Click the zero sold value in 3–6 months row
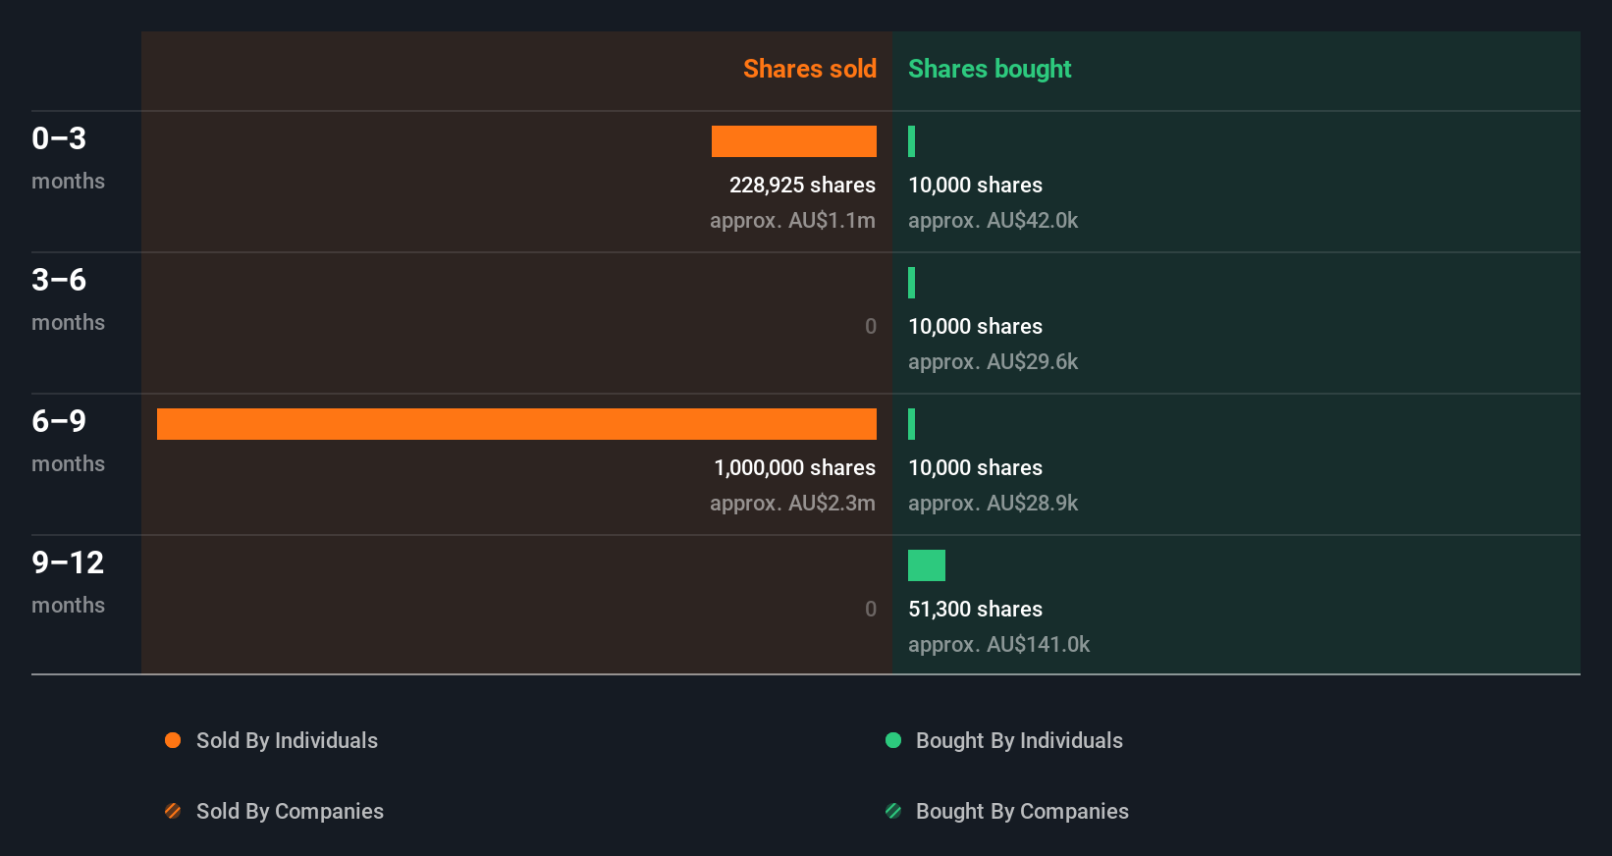Image resolution: width=1612 pixels, height=856 pixels. click(871, 326)
